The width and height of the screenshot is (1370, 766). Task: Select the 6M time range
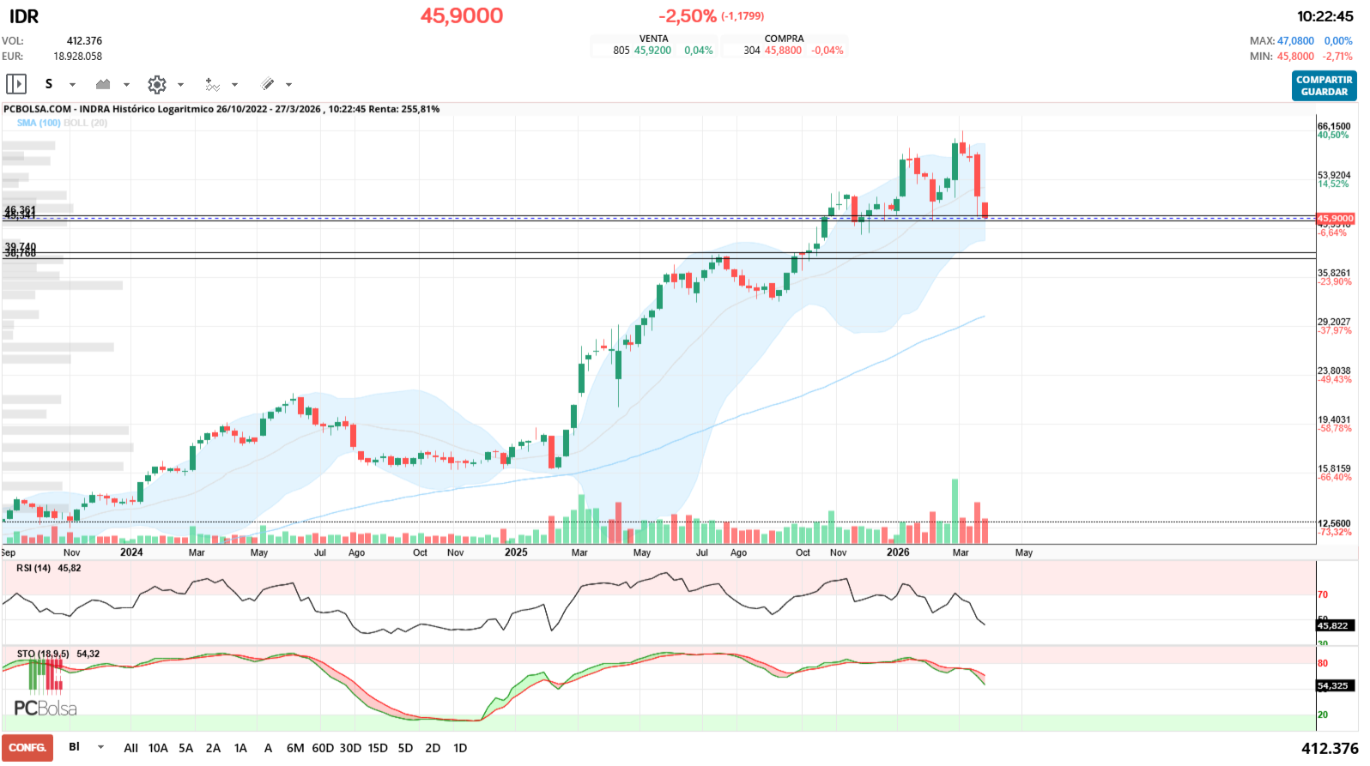pyautogui.click(x=295, y=748)
